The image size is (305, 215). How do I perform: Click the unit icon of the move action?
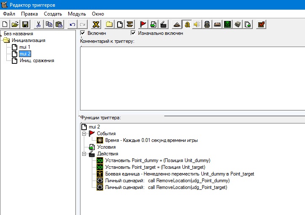100,174
